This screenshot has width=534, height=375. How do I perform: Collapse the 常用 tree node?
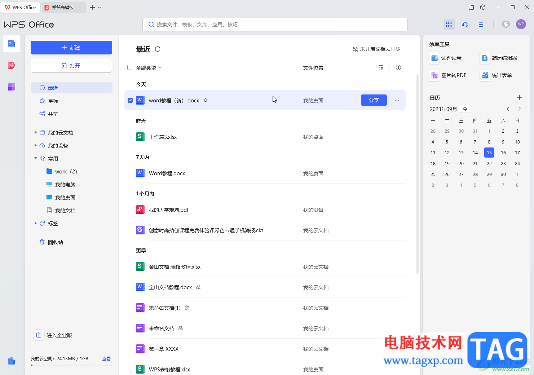(x=36, y=158)
